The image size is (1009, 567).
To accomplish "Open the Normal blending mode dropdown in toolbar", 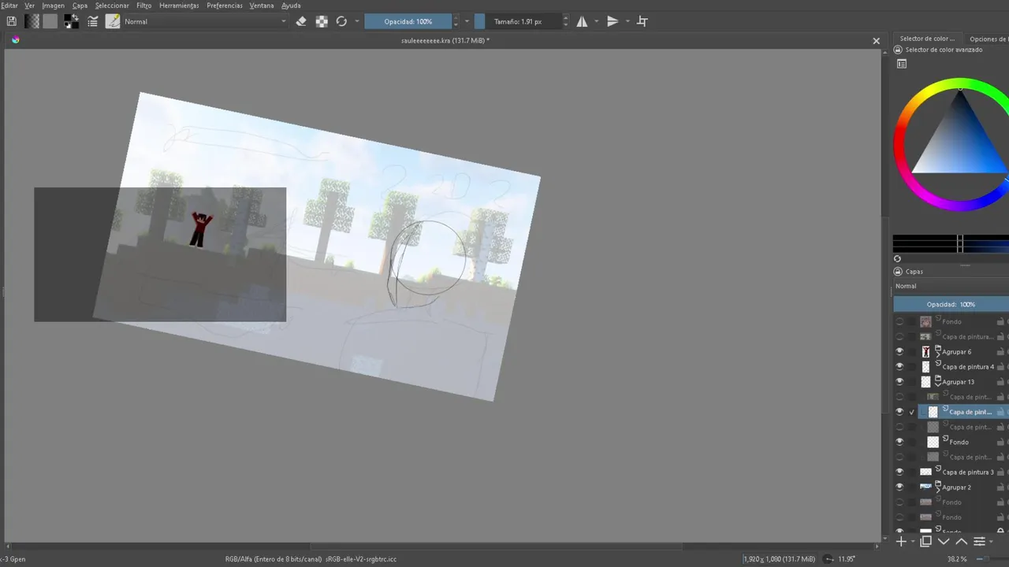I will click(x=205, y=21).
